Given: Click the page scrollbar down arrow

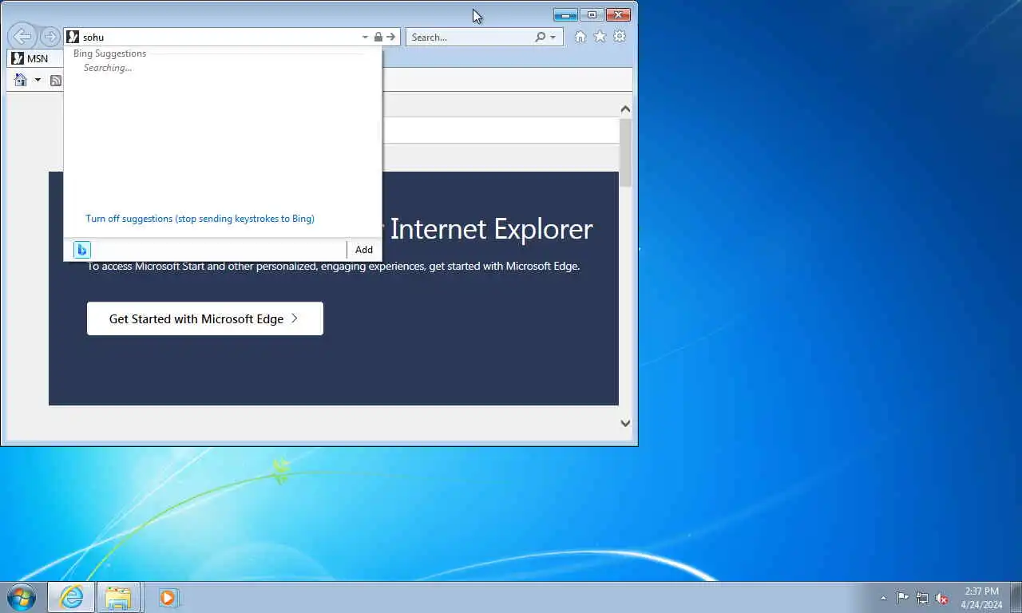Looking at the screenshot, I should (x=625, y=424).
